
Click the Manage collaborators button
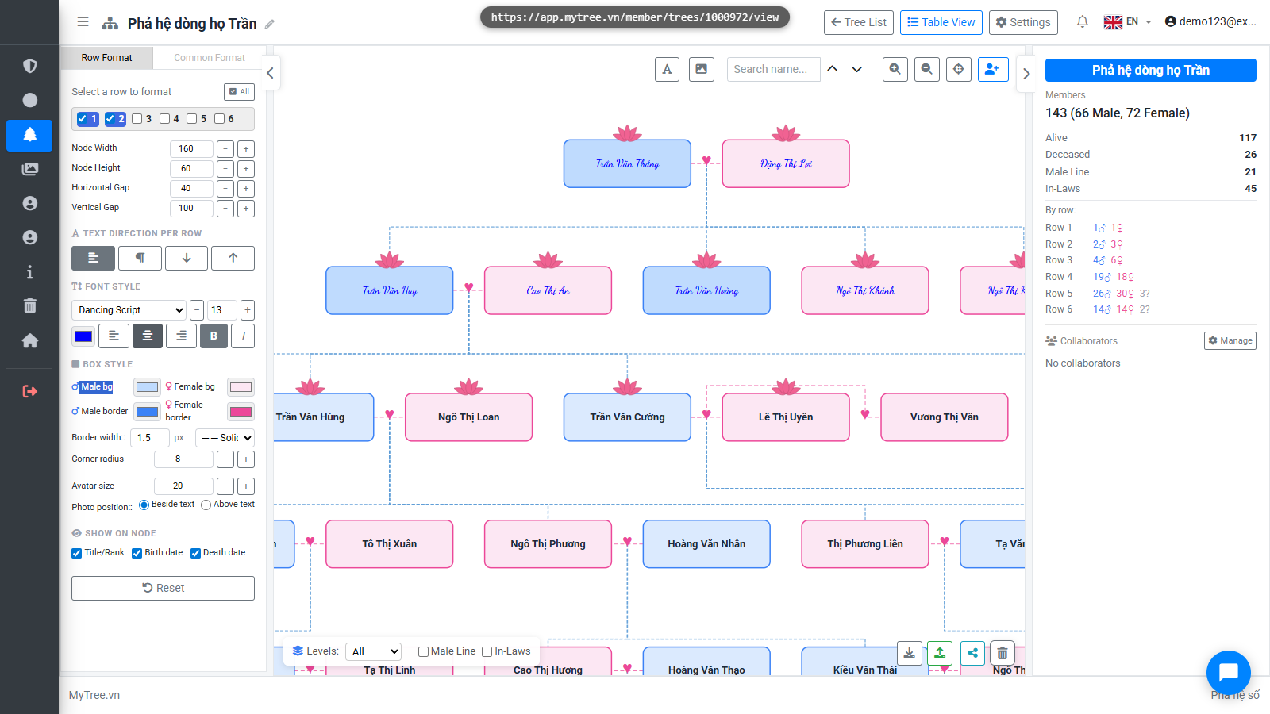[1230, 340]
